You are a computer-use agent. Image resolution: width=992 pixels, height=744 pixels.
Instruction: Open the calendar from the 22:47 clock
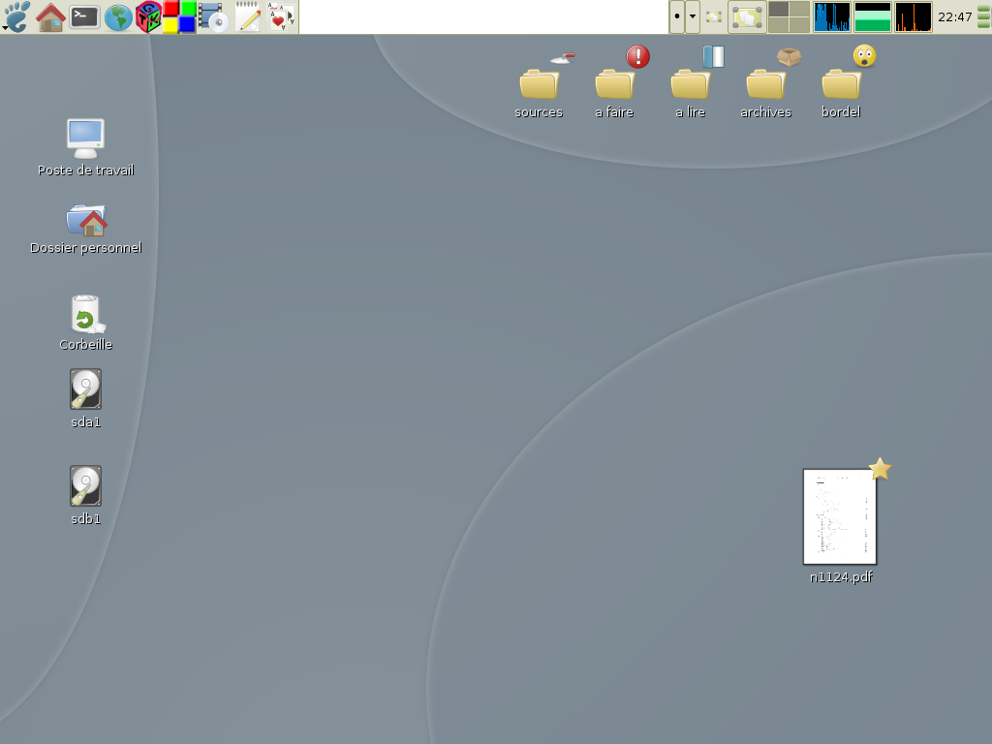click(954, 16)
